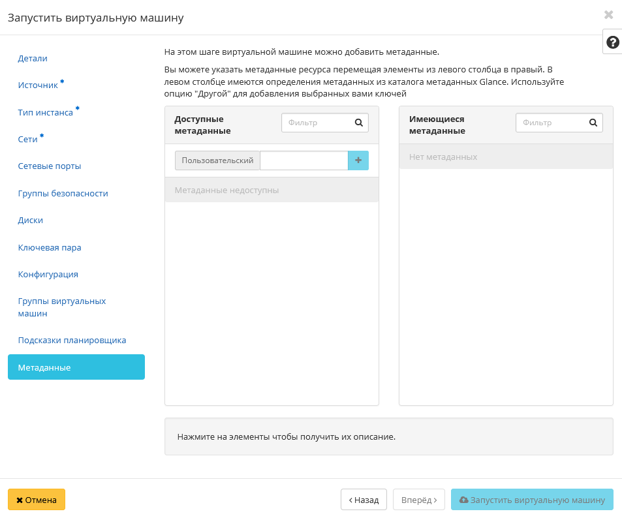
Task: Click Запустить виртуальную машину button
Action: coord(532,500)
